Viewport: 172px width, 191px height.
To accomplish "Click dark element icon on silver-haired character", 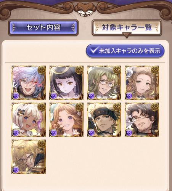I will 16,96.
